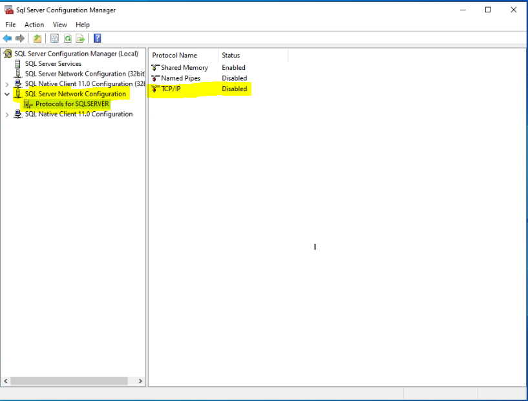Viewport: 528px width, 401px height.
Task: Open the Action menu
Action: [x=34, y=25]
